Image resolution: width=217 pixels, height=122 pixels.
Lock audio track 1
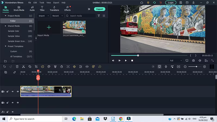pyautogui.click(x=8, y=112)
